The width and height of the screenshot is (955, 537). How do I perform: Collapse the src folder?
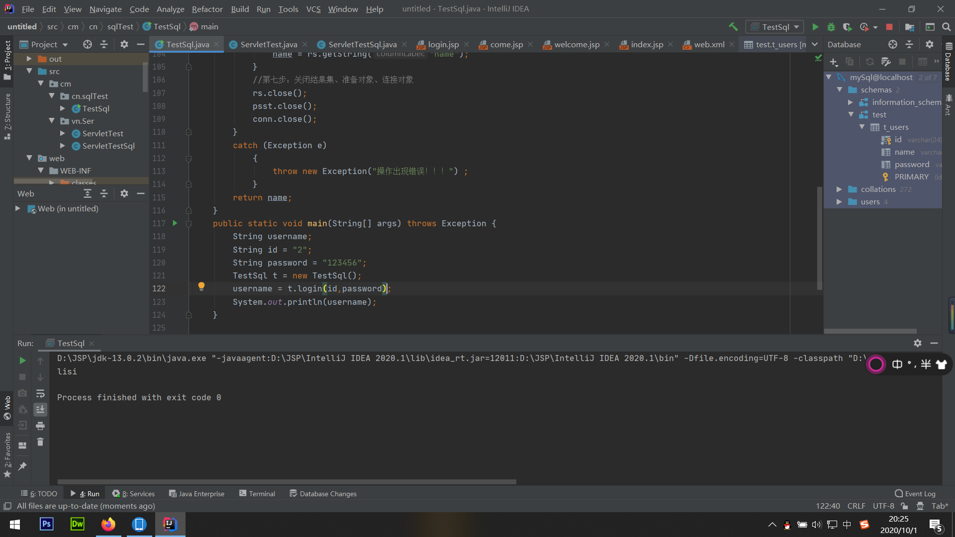[29, 71]
